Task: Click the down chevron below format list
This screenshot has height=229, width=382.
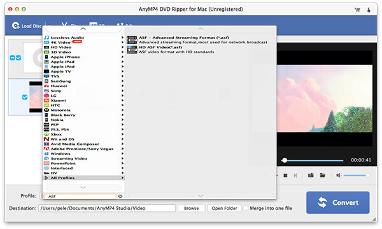Action: click(201, 195)
